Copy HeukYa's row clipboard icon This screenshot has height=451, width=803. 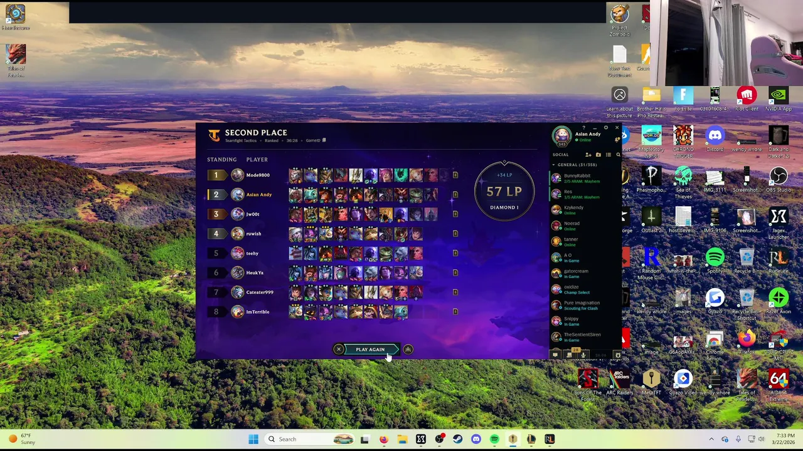tap(455, 272)
